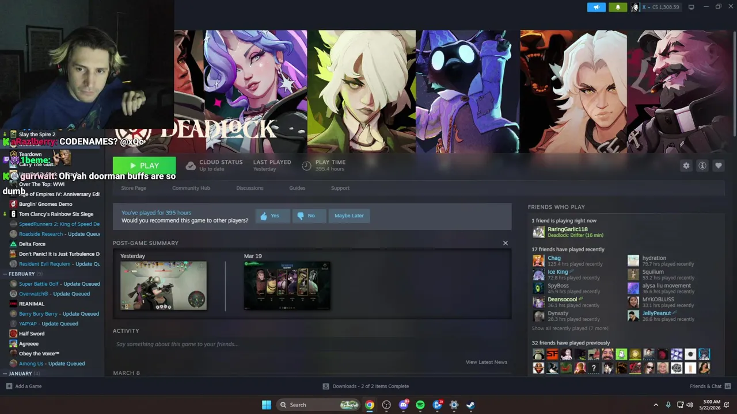The height and width of the screenshot is (414, 737).
Task: Open Ice King's friend profile name
Action: coord(558,271)
